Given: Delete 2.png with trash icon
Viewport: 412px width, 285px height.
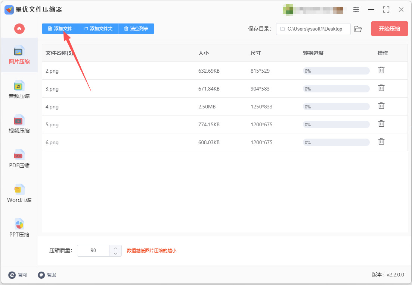Looking at the screenshot, I should [x=381, y=70].
